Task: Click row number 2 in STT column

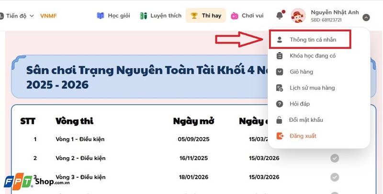Action: coord(35,158)
